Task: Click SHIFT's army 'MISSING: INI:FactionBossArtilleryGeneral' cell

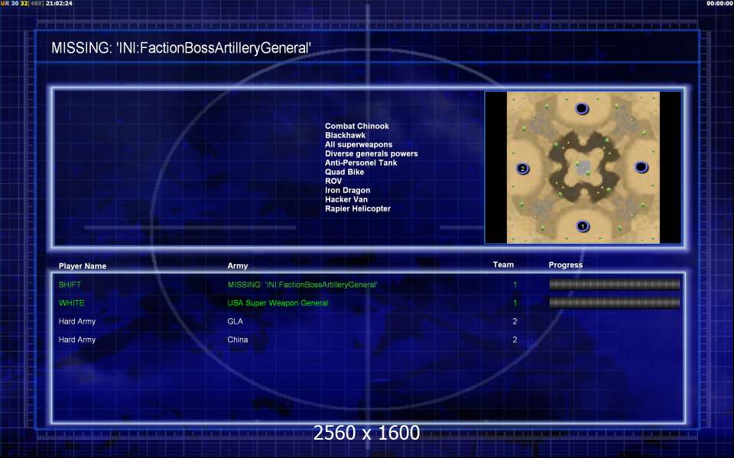Action: (303, 285)
